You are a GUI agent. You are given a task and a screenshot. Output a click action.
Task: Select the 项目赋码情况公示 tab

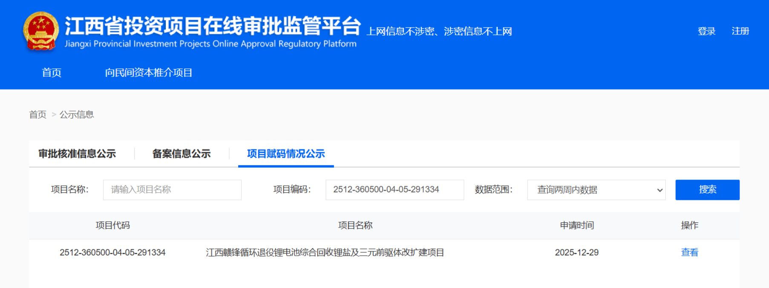[x=286, y=154]
